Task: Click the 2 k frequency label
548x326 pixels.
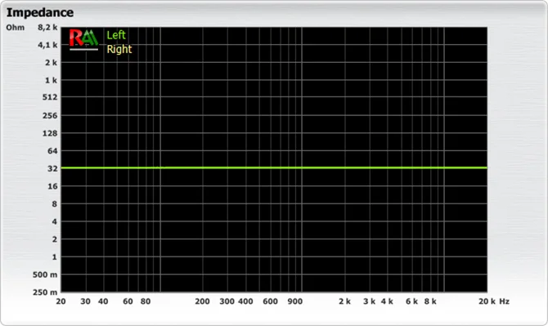Action: point(344,301)
